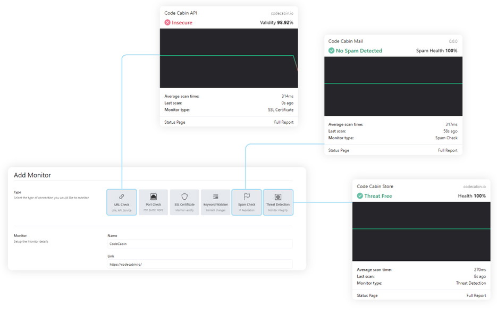This screenshot has height=331, width=497.
Task: Pick the Keyword Watcher monitor icon
Action: [x=215, y=202]
